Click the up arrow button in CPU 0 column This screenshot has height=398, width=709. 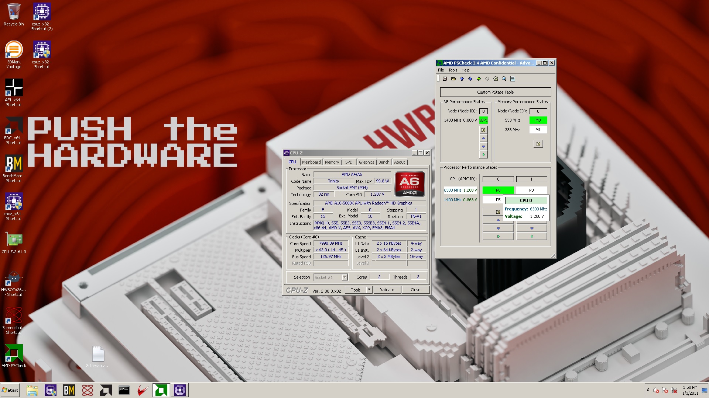[498, 220]
